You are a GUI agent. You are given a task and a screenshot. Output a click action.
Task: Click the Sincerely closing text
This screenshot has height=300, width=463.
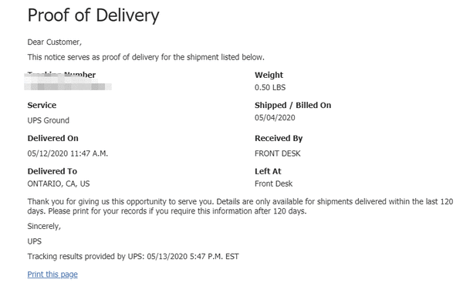point(44,226)
